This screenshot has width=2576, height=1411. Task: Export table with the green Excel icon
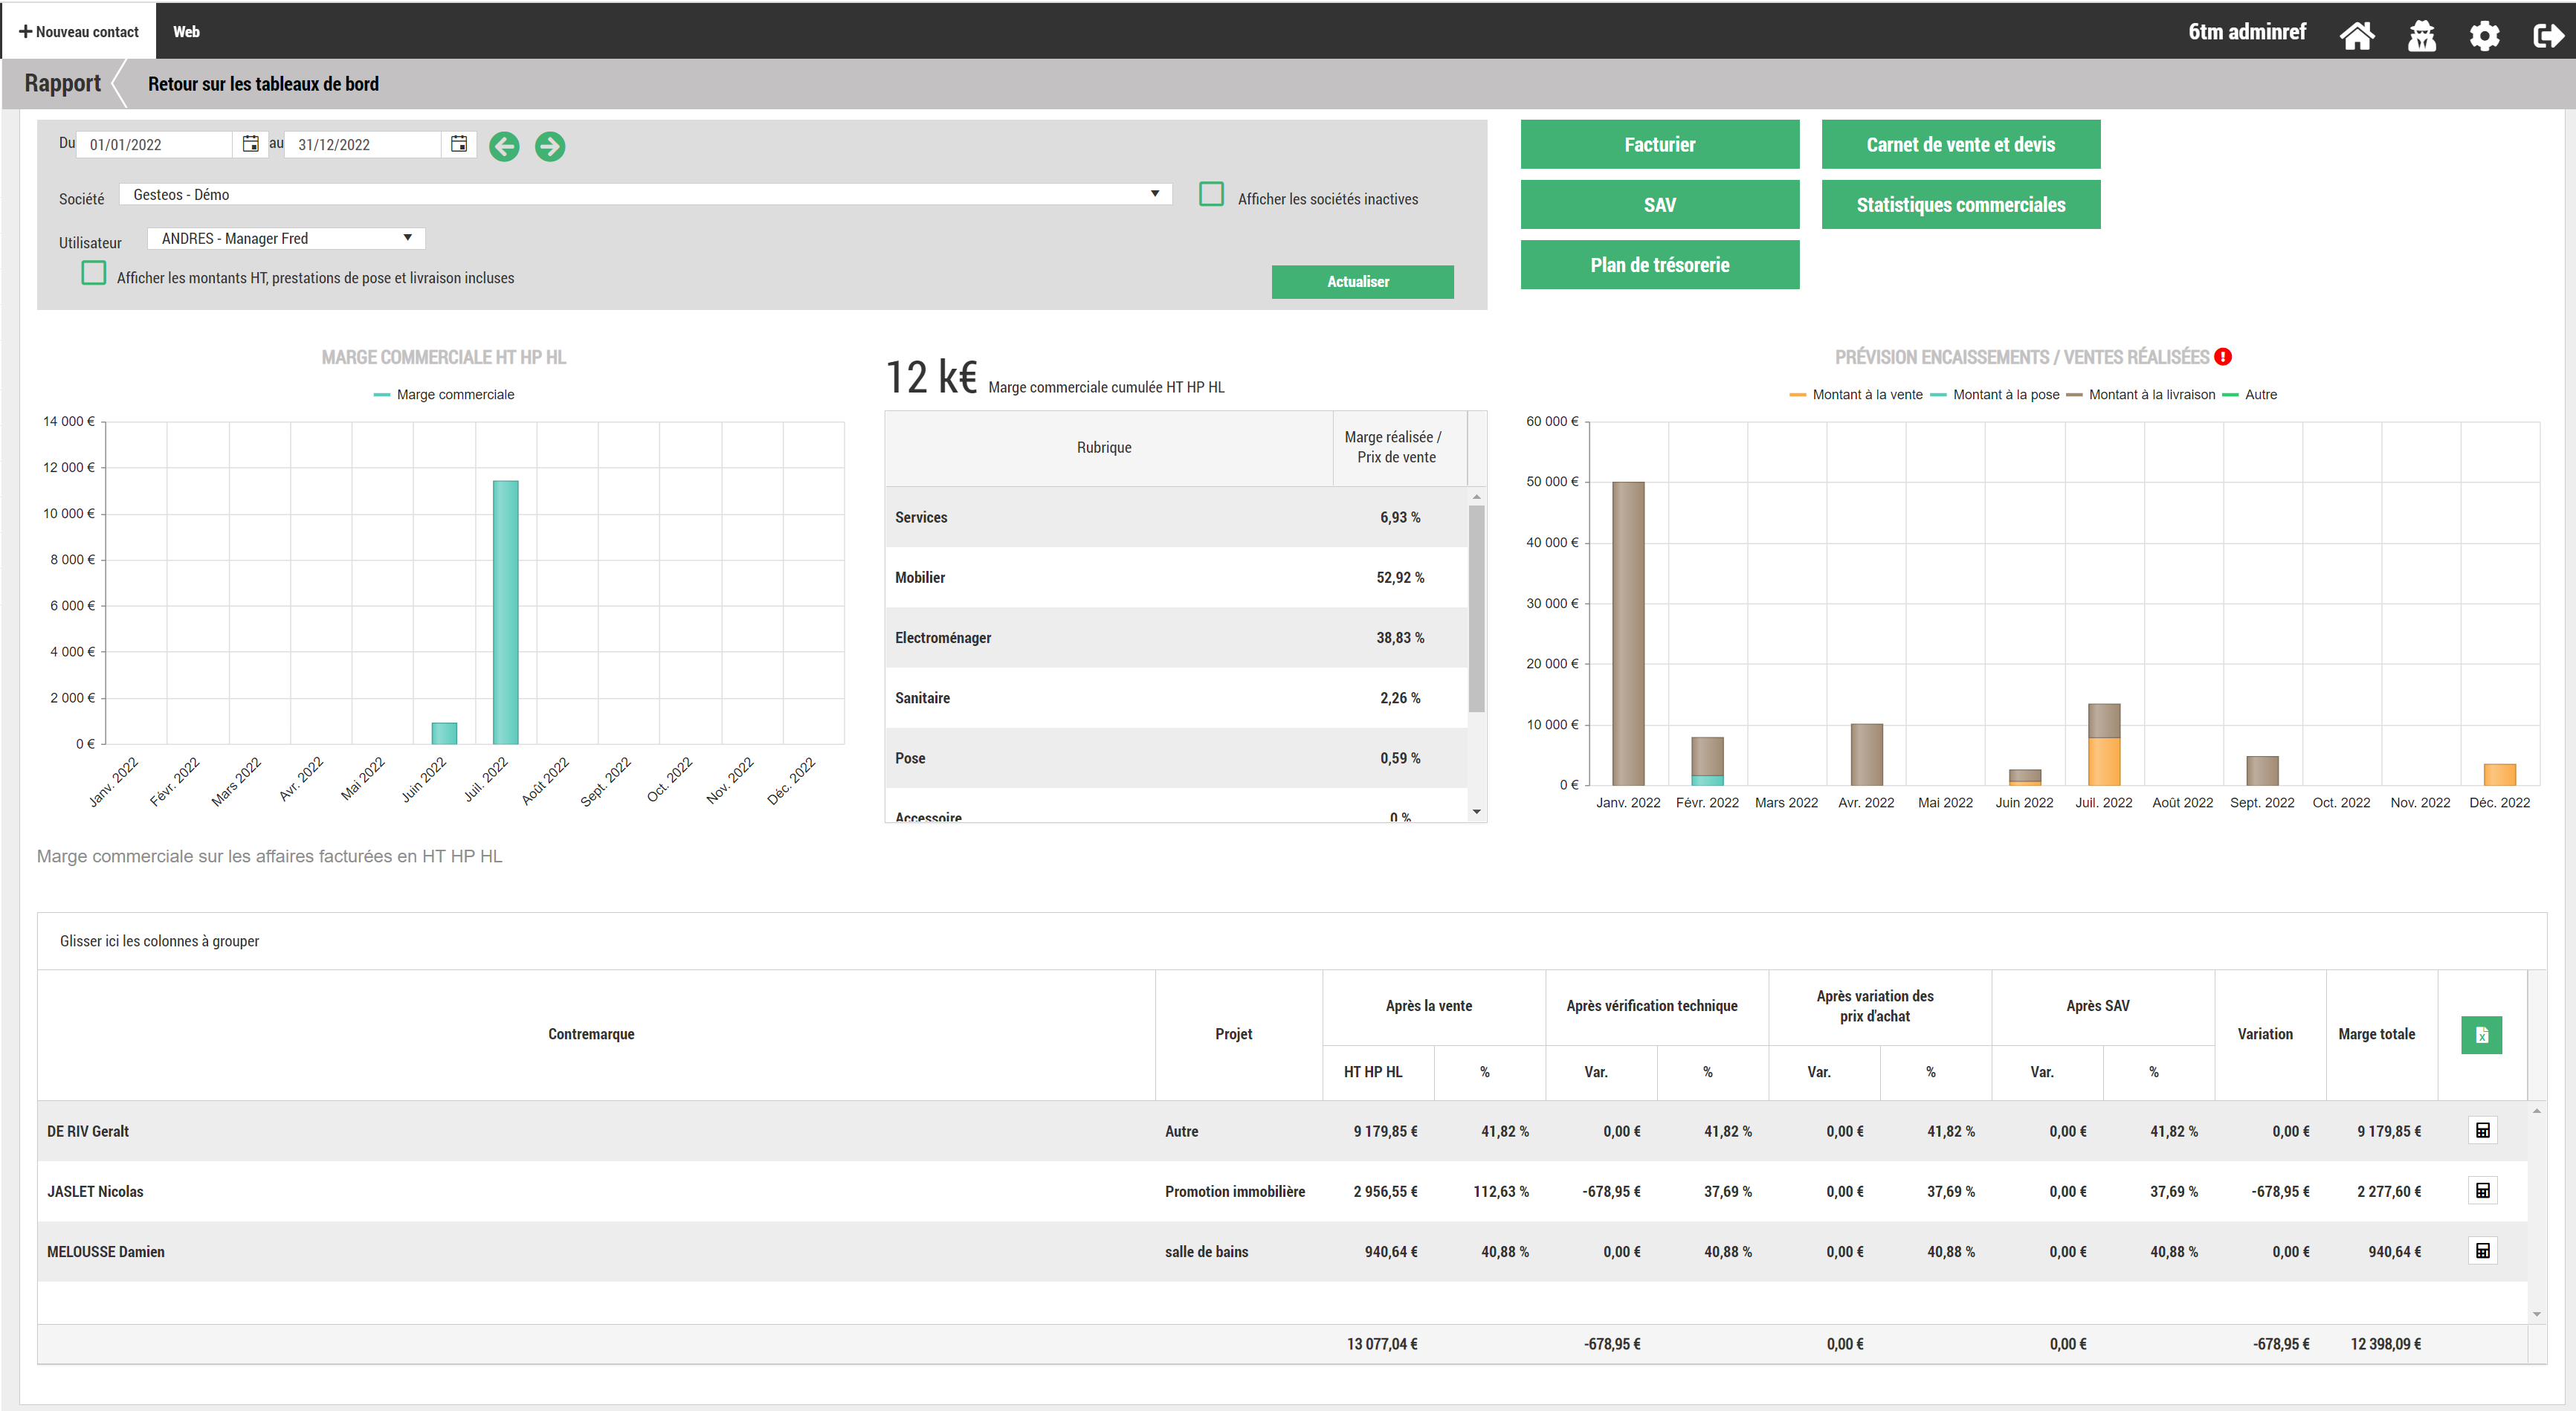[2481, 1035]
